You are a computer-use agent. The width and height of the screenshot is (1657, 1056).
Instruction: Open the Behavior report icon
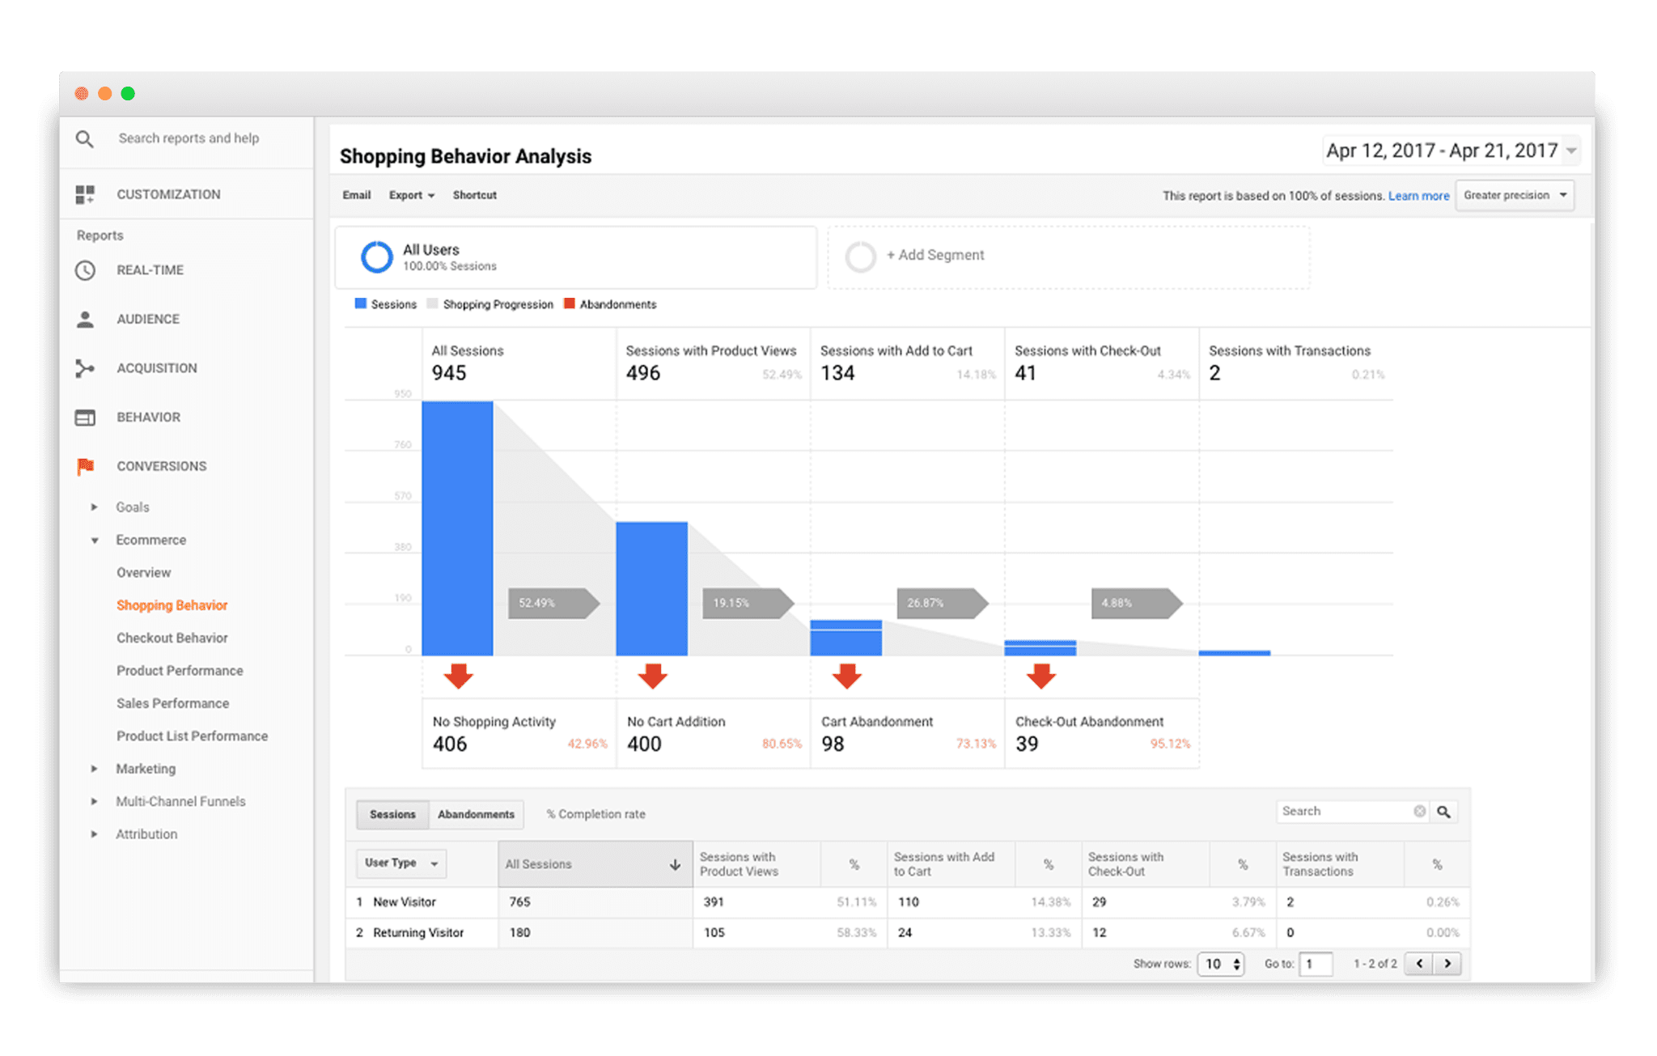85,417
